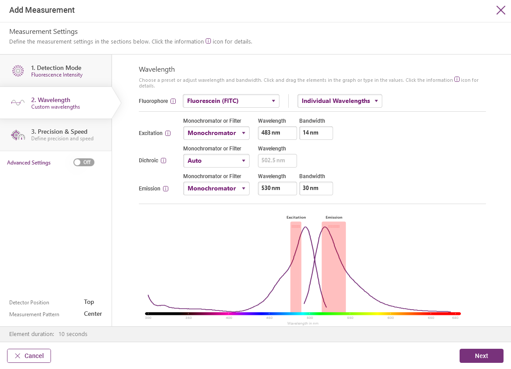Open Dichroic Auto dropdown
Screen dimensions: 511x369
click(x=216, y=161)
